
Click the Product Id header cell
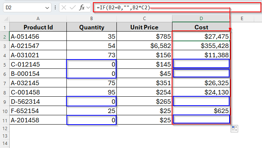pyautogui.click(x=38, y=27)
